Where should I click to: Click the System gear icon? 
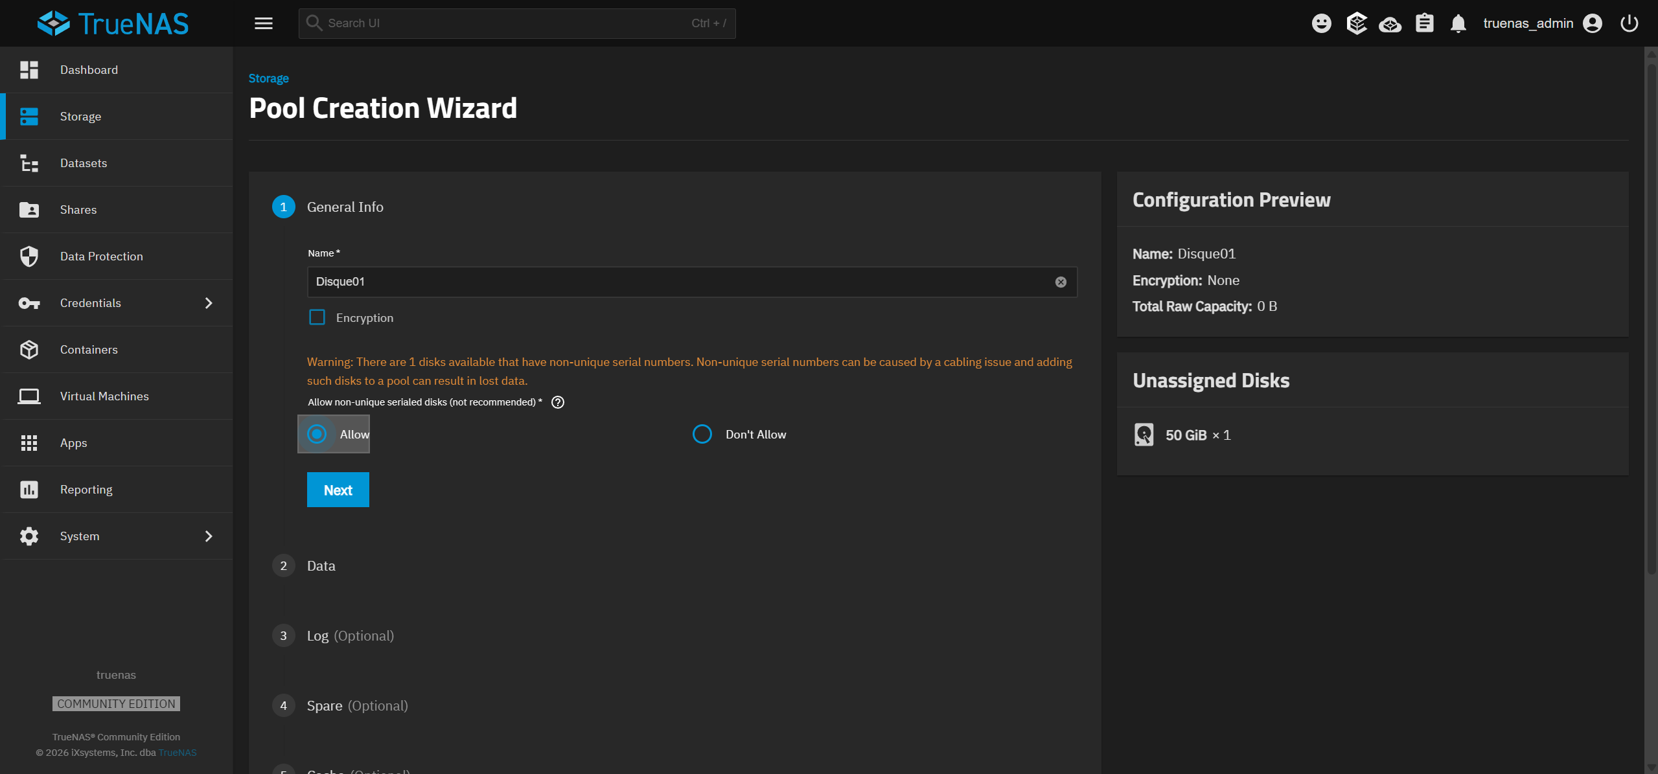tap(29, 536)
